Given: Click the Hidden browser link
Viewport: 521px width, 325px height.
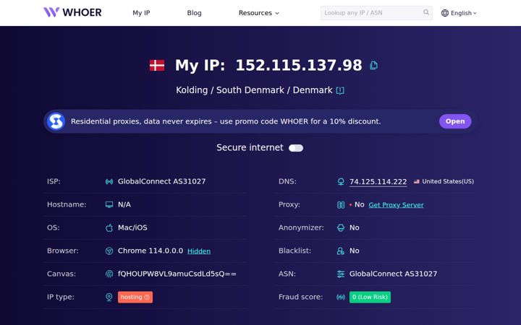Looking at the screenshot, I should [x=199, y=251].
